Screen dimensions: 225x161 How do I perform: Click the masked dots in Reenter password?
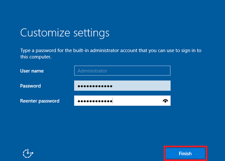(95, 101)
